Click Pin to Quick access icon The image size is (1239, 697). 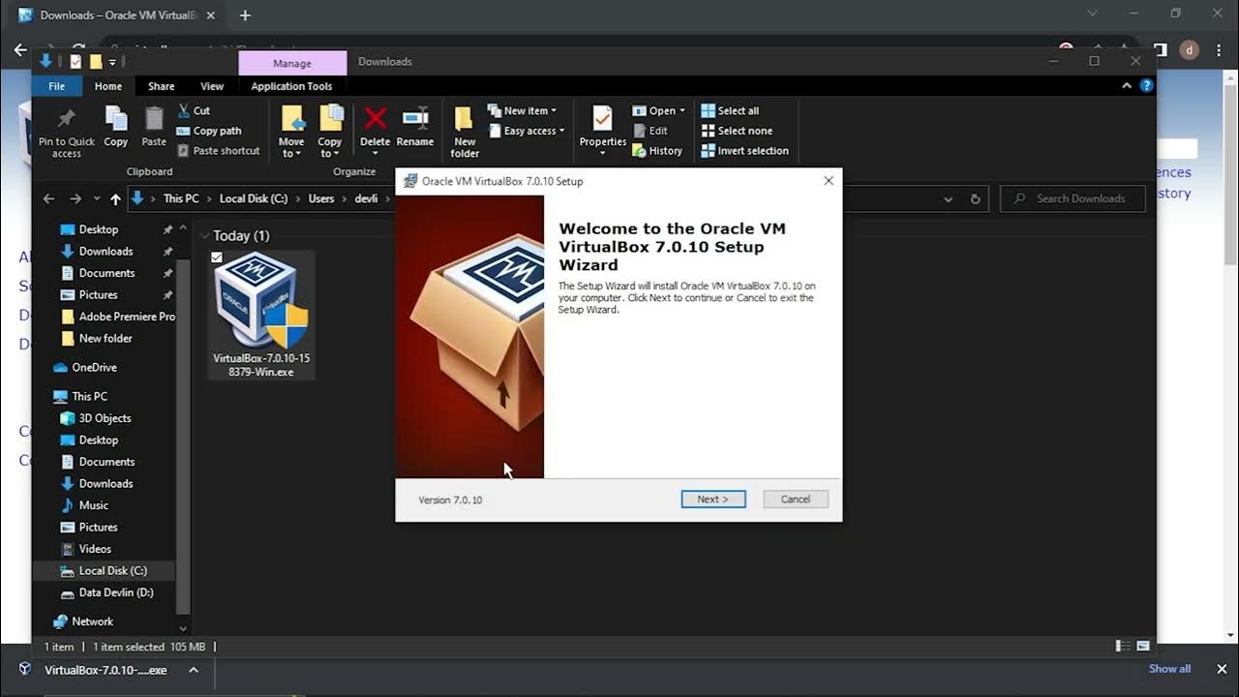(66, 132)
